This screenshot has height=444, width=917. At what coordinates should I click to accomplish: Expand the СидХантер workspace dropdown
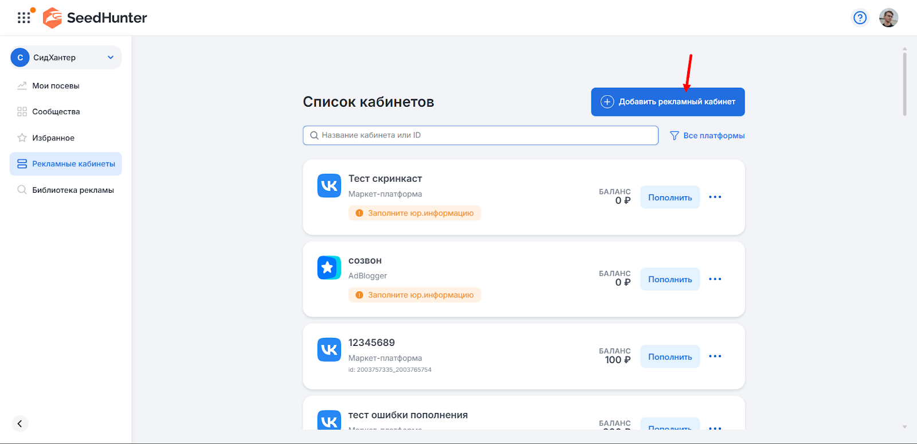point(110,57)
